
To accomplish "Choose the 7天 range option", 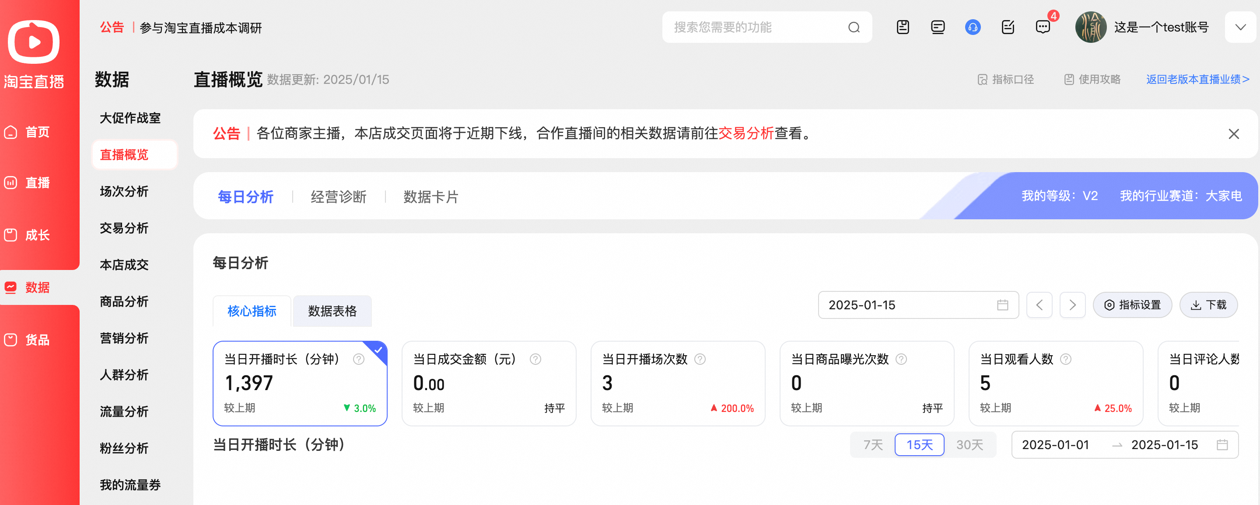I will [x=873, y=444].
